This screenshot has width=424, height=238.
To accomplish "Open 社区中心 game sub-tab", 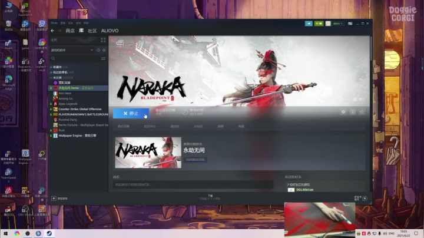I will pyautogui.click(x=150, y=126).
